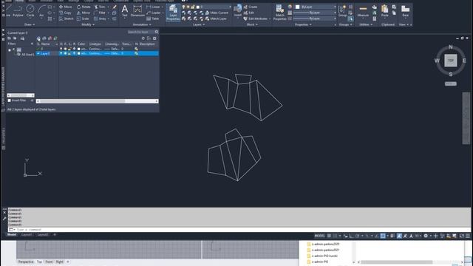Open the Front view tab below
Viewport: 473px width, 266px height.
pyautogui.click(x=50, y=262)
